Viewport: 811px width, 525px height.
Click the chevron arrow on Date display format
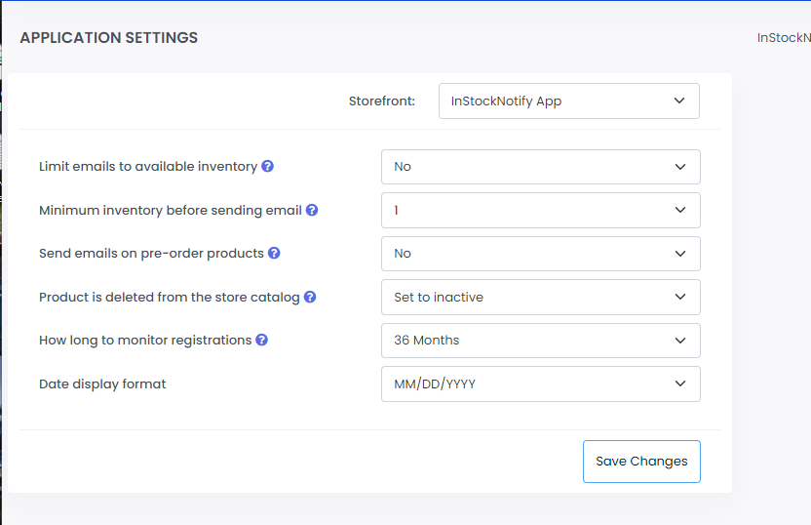click(680, 384)
